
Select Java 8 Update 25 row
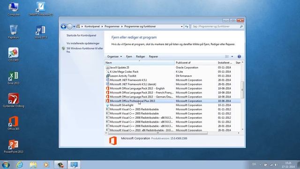coord(173,68)
